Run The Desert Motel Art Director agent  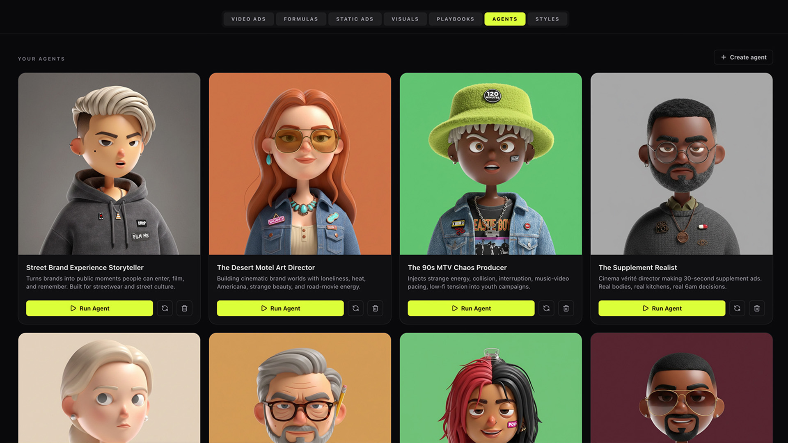[x=280, y=308]
